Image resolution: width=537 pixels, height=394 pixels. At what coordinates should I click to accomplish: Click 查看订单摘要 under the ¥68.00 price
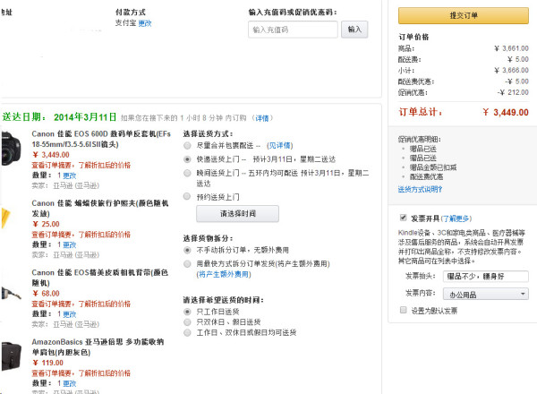pos(81,304)
